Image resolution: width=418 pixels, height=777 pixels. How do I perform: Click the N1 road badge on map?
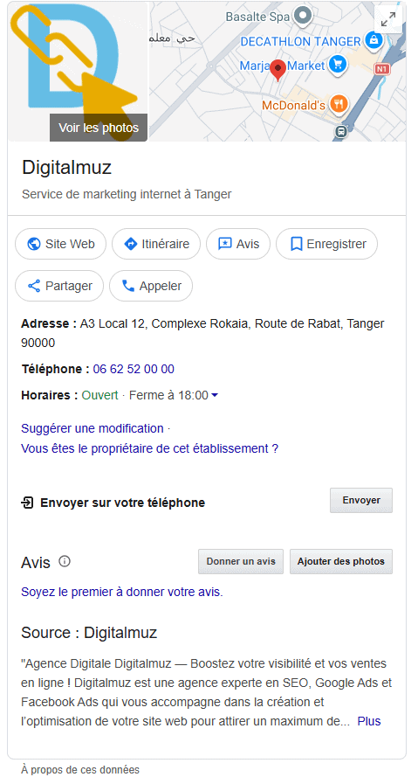(x=380, y=69)
